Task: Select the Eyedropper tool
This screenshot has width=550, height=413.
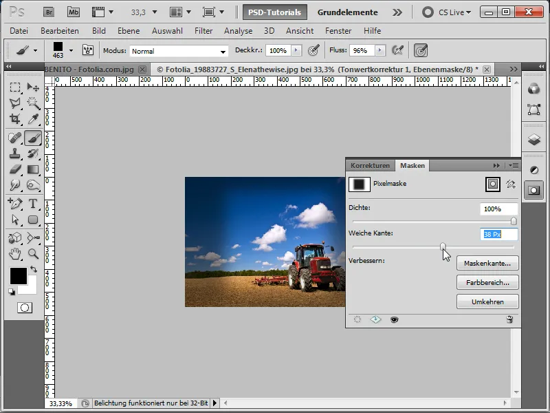Action: pyautogui.click(x=33, y=119)
